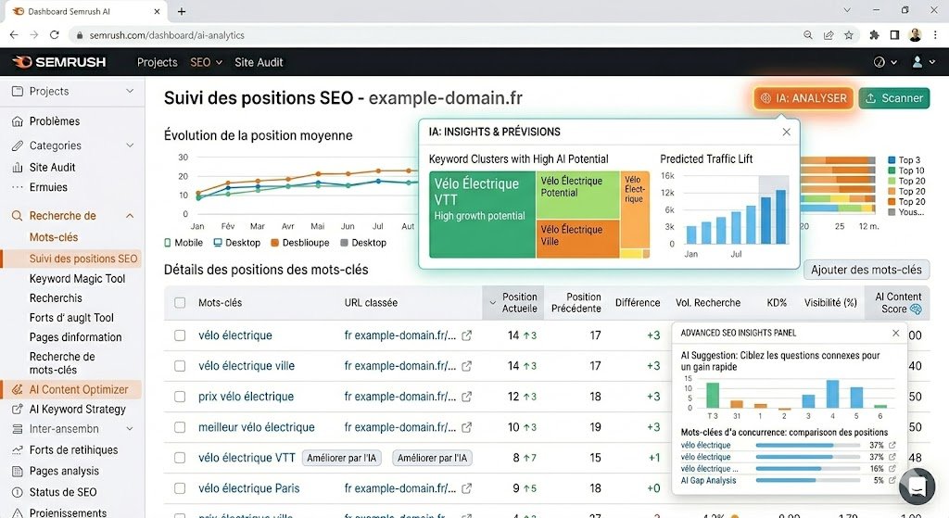Click the Status de SEO info icon
949x518 pixels.
click(x=18, y=492)
